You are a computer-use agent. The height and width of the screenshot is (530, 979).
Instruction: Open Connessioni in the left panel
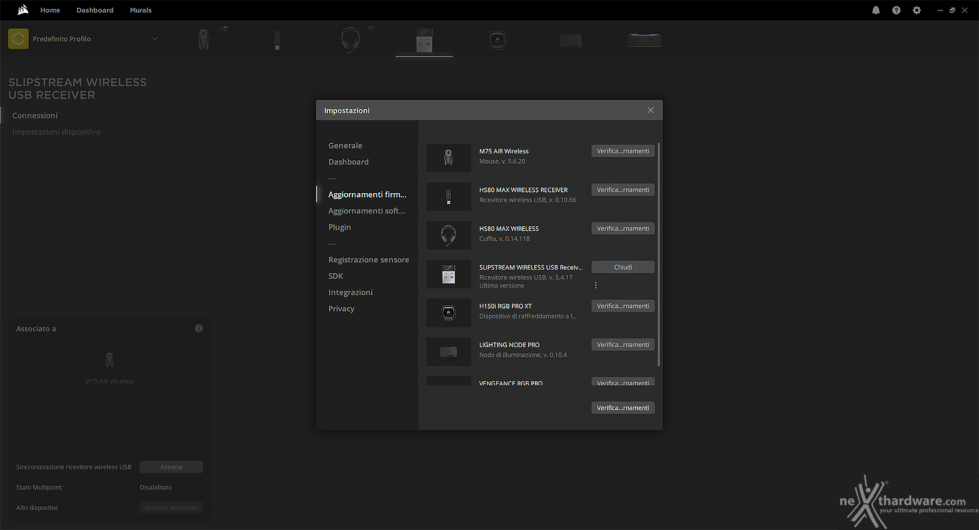[35, 116]
